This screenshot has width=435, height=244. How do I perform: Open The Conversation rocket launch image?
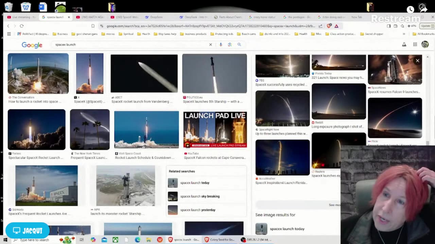[x=38, y=74]
